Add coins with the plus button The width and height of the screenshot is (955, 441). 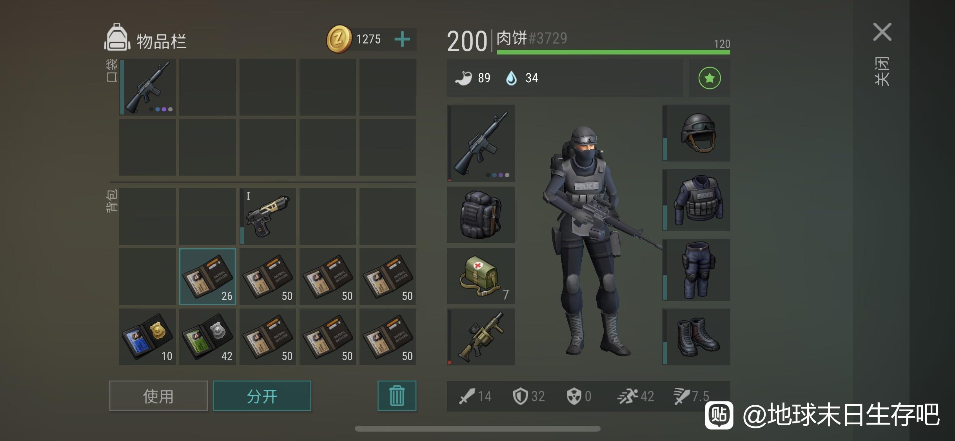coord(402,39)
